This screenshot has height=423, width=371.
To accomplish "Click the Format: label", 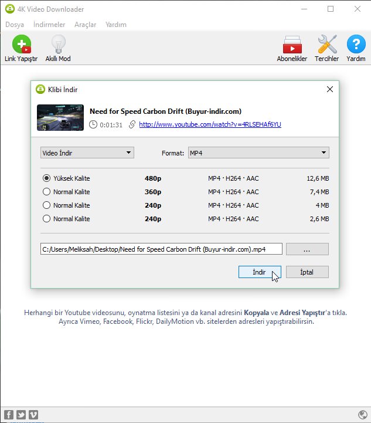I will (173, 153).
